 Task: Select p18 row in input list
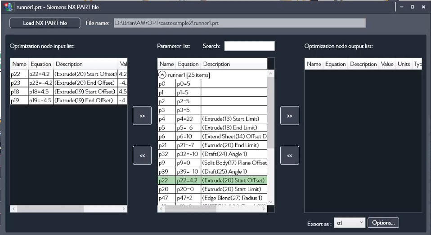coord(69,91)
